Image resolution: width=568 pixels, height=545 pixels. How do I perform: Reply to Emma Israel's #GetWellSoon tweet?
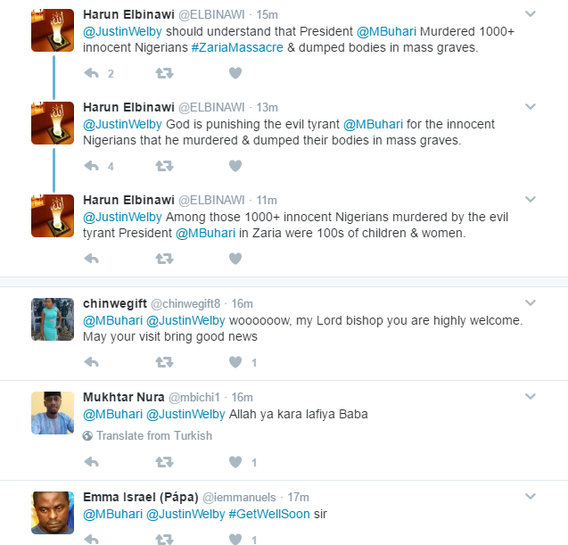tap(91, 539)
